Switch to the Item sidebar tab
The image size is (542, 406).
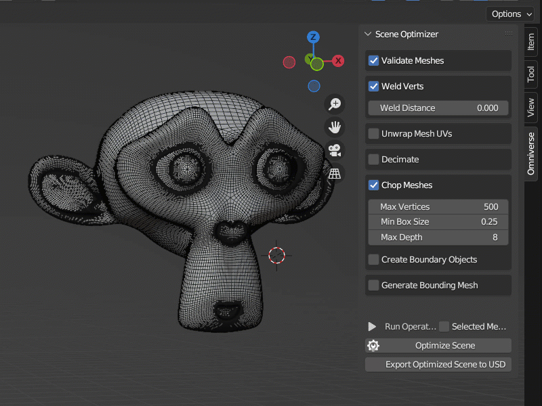click(531, 42)
